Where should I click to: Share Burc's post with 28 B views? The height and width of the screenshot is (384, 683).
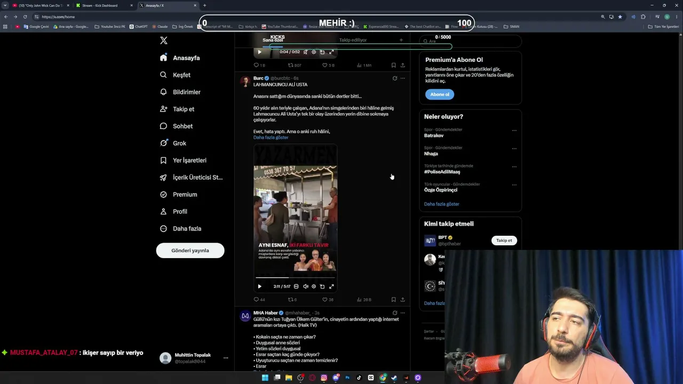pyautogui.click(x=402, y=300)
